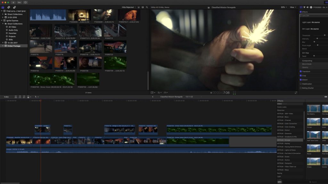Enable the Stabilization checkbox

[x=300, y=84]
